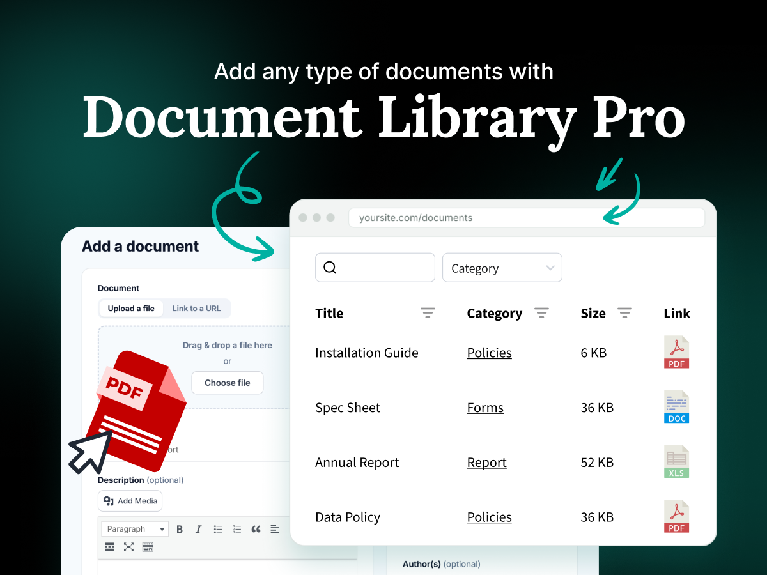767x575 pixels.
Task: Click the Link column header
Action: click(x=677, y=313)
